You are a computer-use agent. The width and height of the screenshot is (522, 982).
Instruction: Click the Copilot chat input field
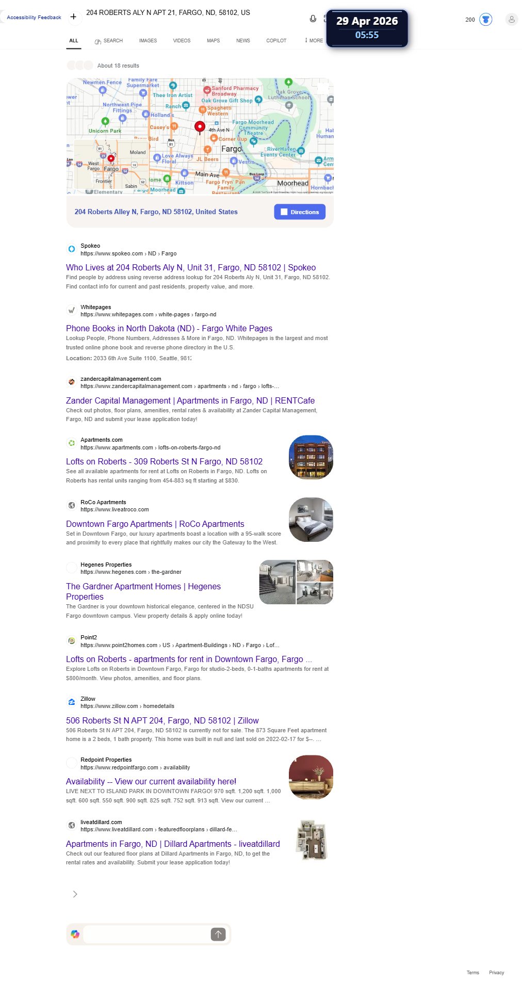pyautogui.click(x=146, y=935)
